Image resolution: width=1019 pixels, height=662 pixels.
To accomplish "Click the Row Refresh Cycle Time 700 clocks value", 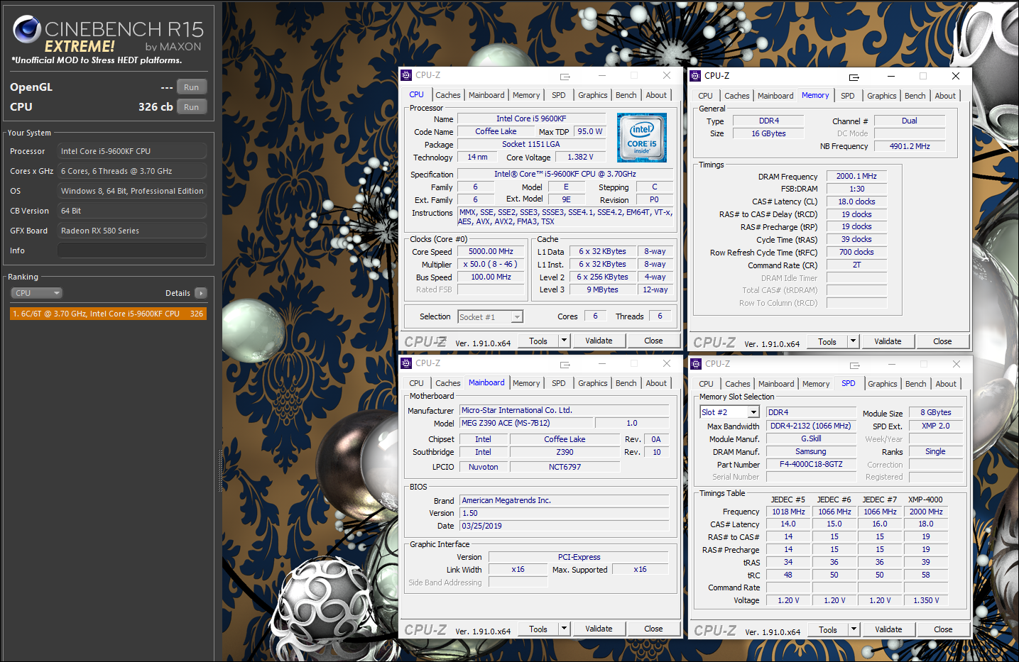I will point(856,252).
